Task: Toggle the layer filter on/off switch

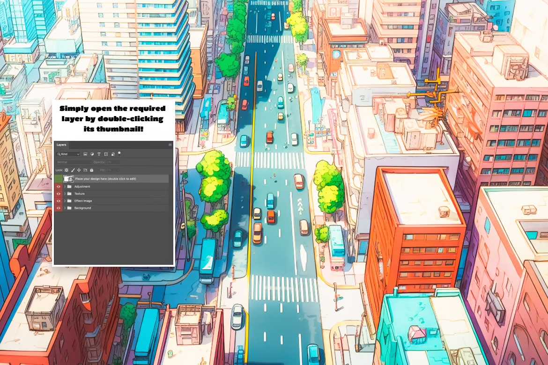Action: coord(119,153)
